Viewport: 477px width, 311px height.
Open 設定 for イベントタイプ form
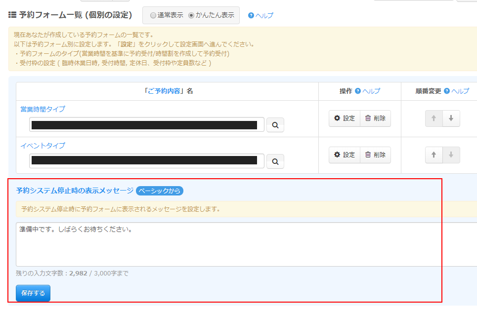pyautogui.click(x=345, y=155)
